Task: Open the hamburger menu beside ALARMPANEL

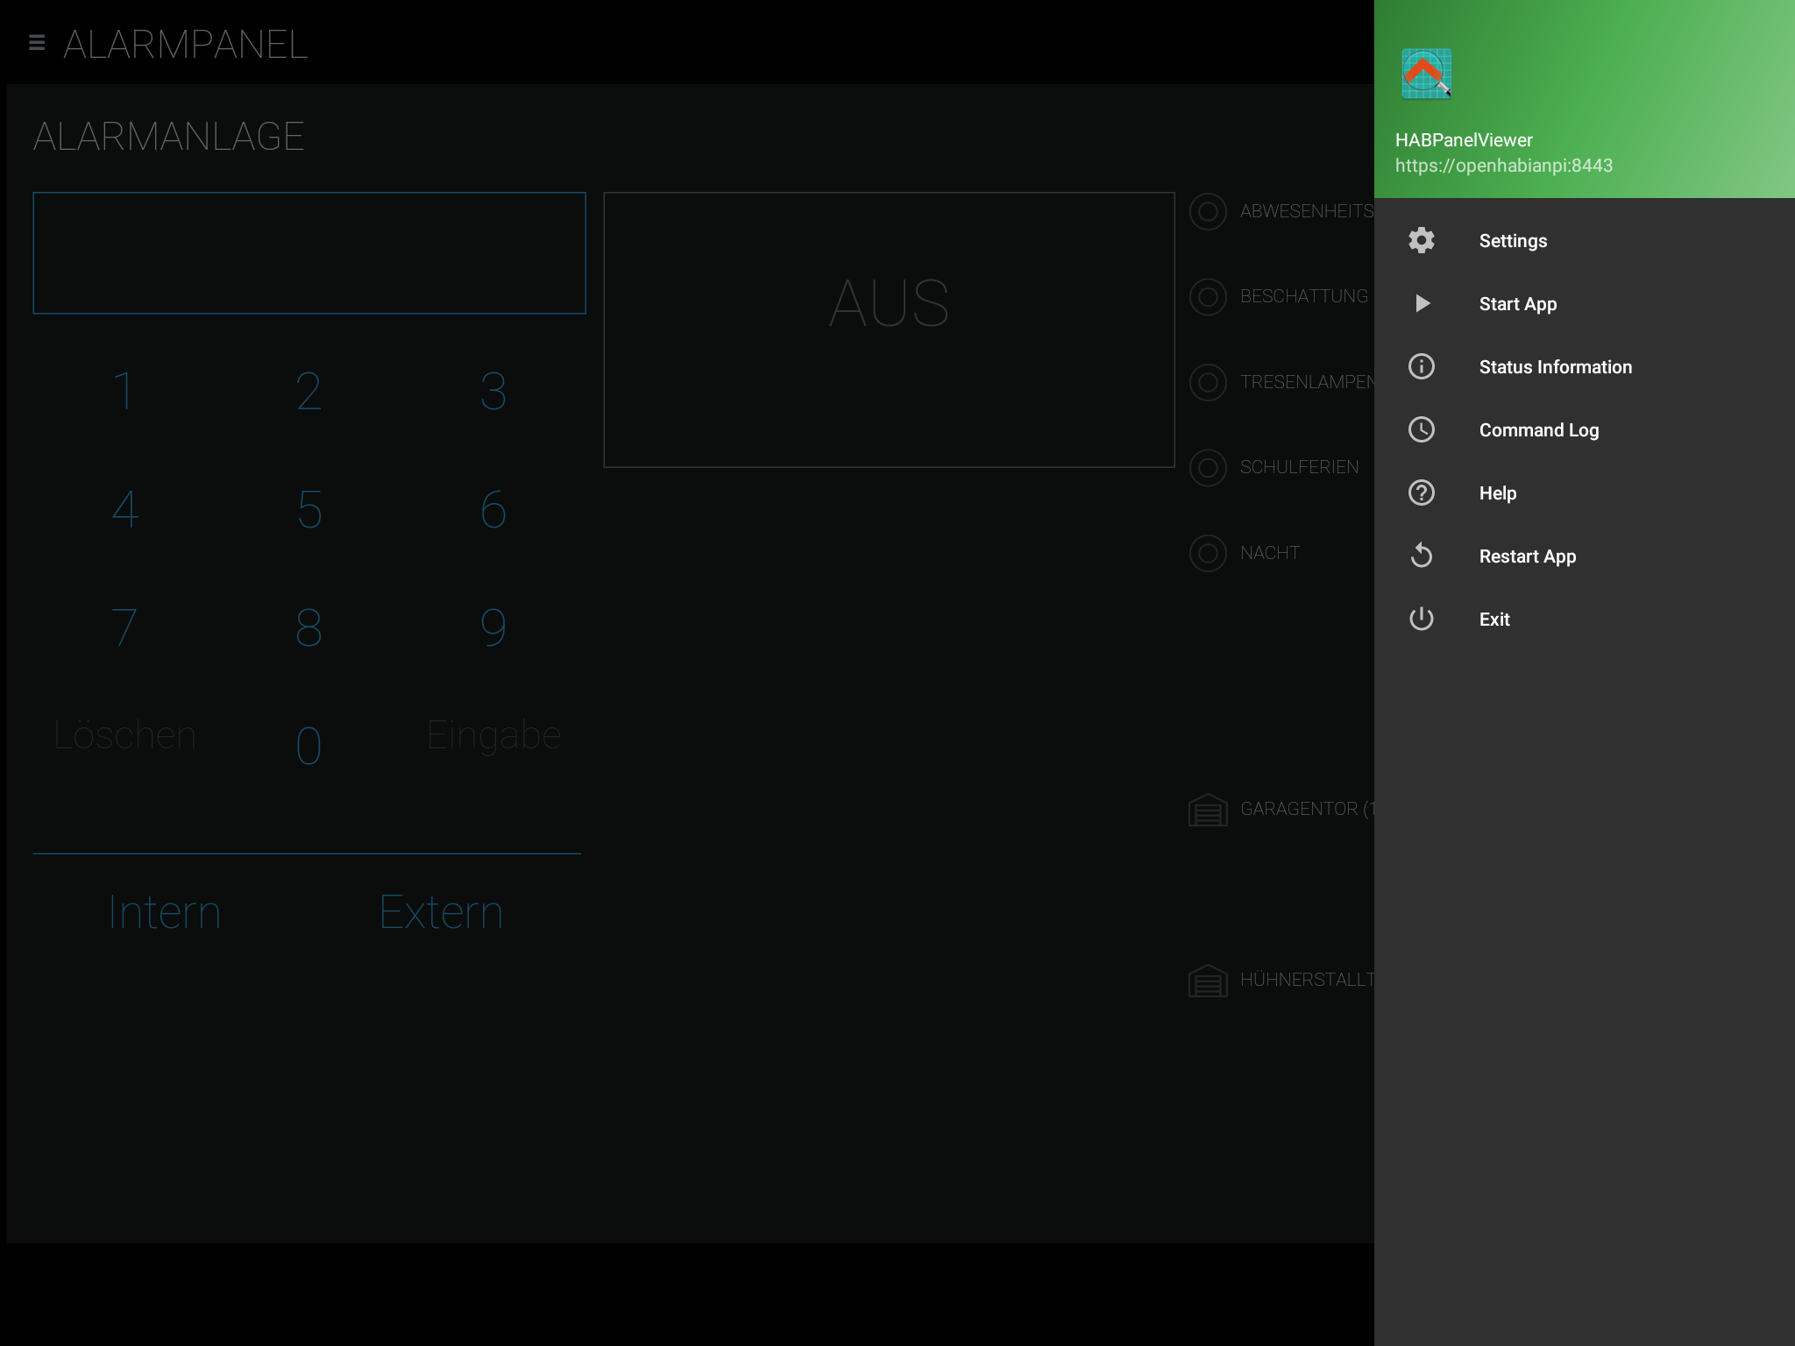Action: tap(37, 43)
